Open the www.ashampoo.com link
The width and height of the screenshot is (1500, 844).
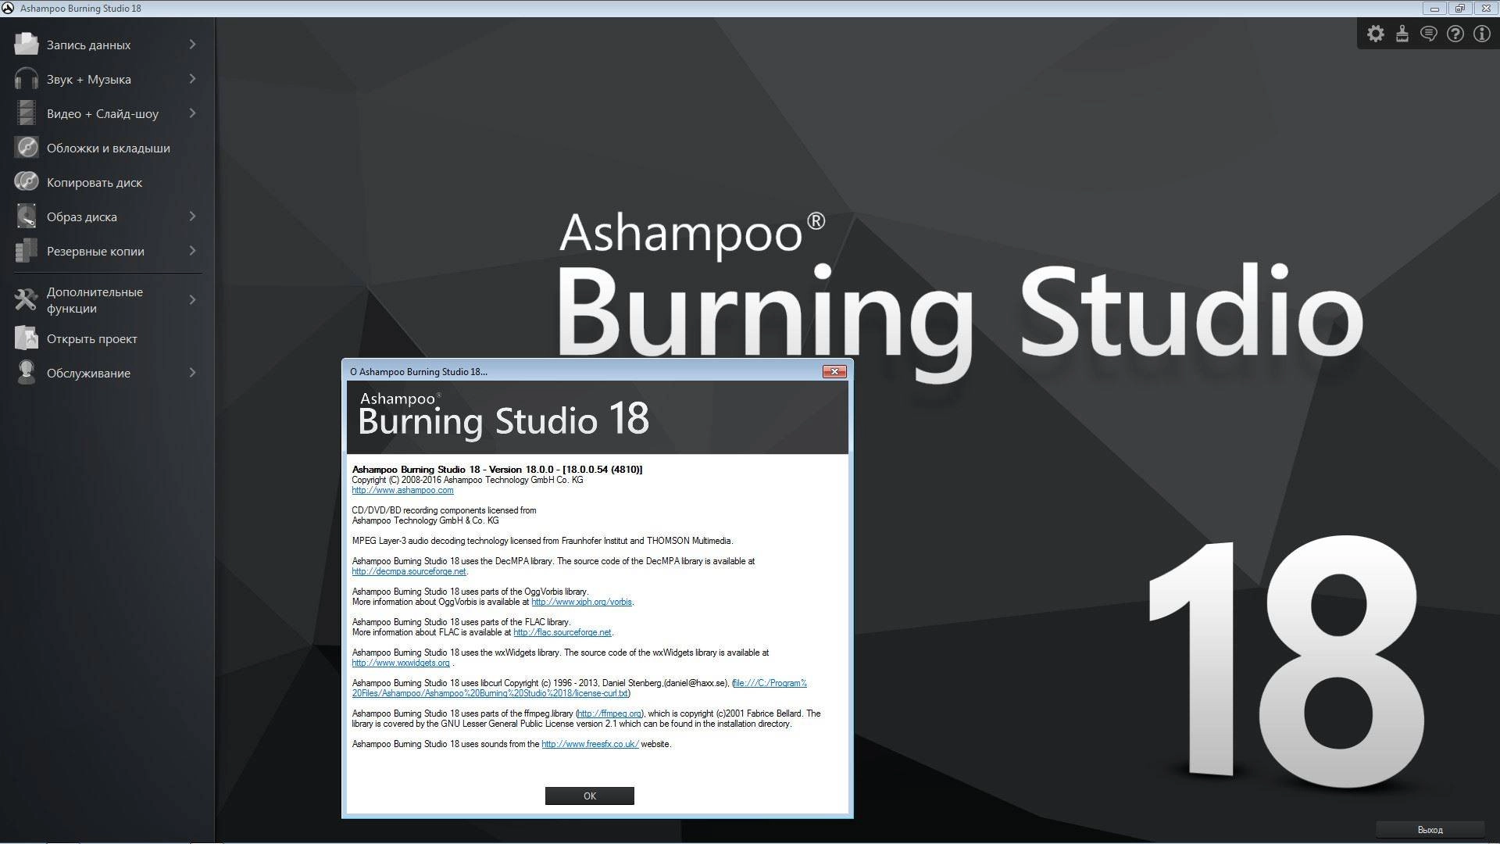tap(402, 490)
